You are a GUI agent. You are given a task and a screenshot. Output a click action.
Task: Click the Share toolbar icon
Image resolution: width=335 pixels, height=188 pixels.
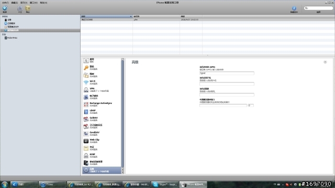coord(20,9)
